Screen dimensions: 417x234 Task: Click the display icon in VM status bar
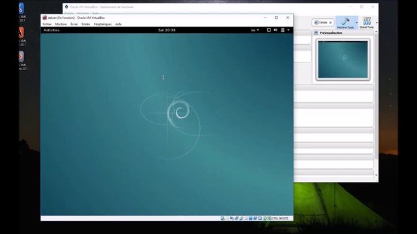point(250,218)
